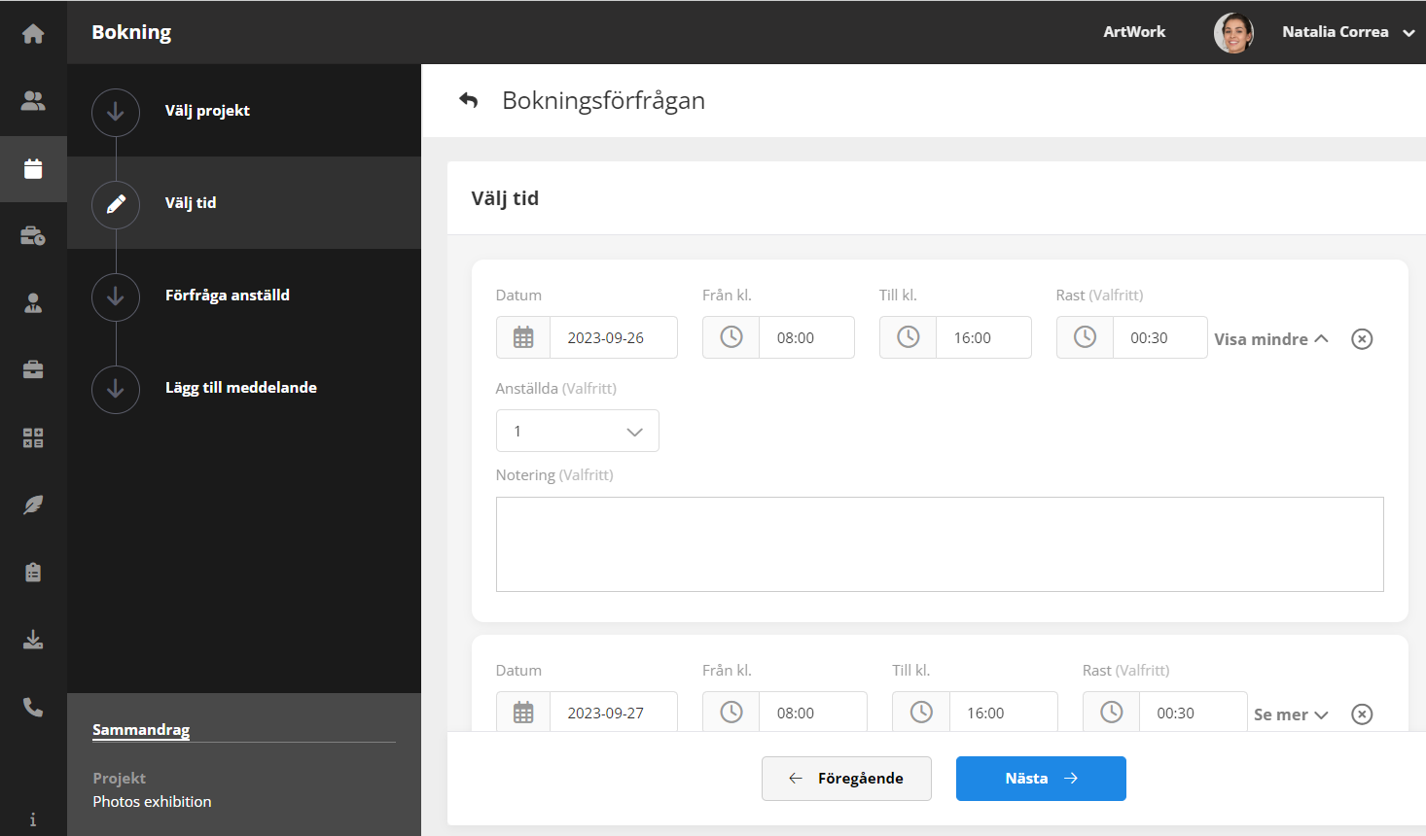Open the Lägg till meddelande step

tap(240, 388)
